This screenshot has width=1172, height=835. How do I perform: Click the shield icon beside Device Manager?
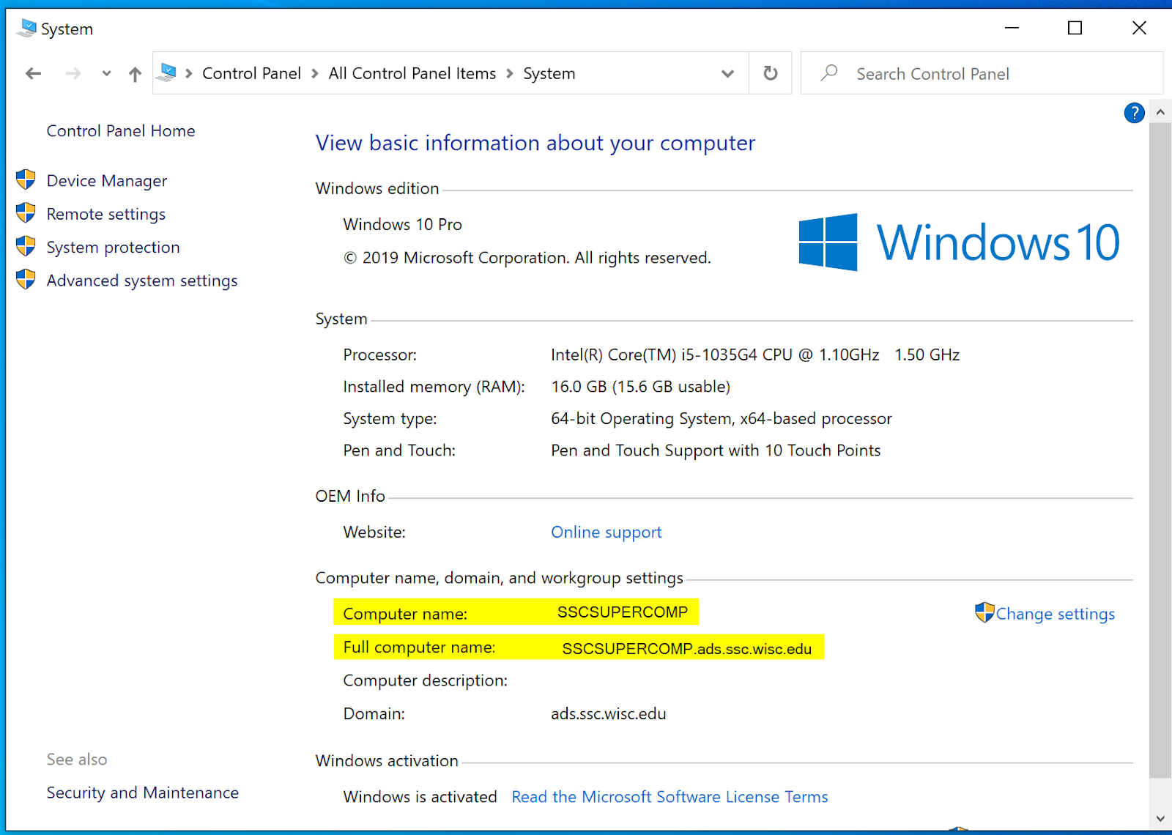pyautogui.click(x=26, y=179)
